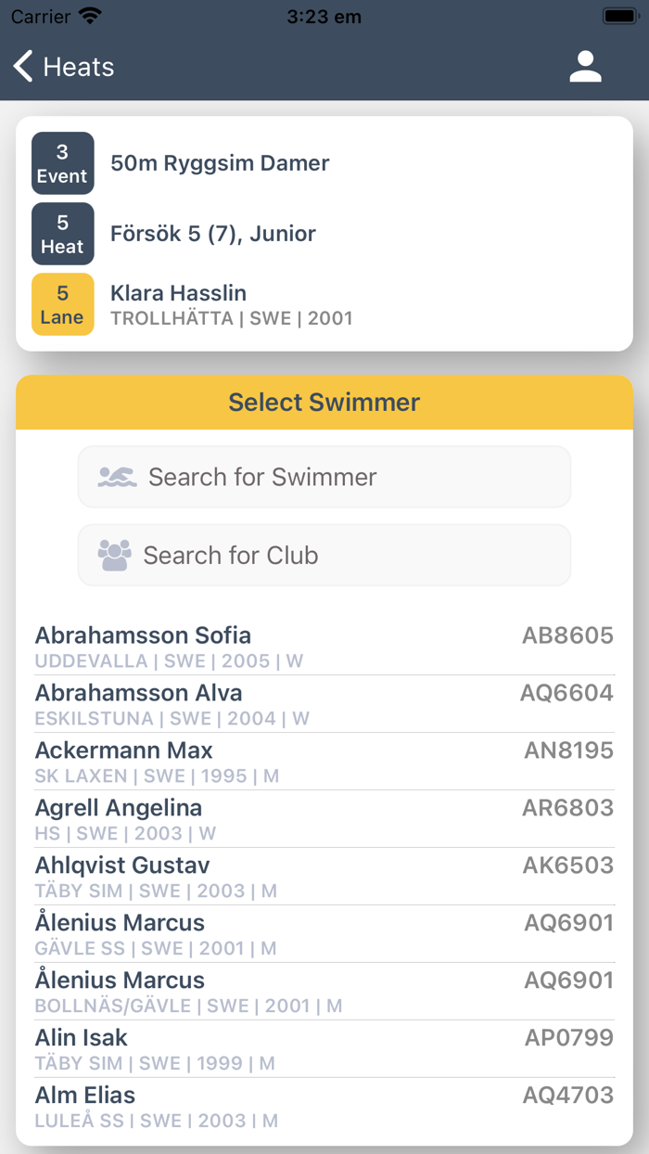Choose Ålenius Marcus from Bollnäs/Gävle
The image size is (649, 1154).
324,992
